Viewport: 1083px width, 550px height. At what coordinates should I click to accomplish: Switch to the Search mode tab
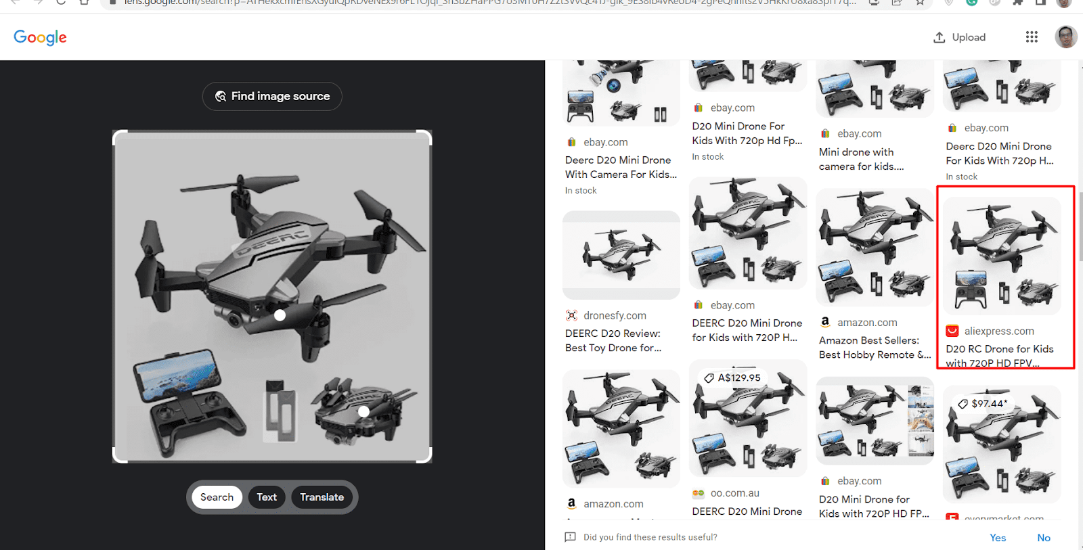coord(217,497)
